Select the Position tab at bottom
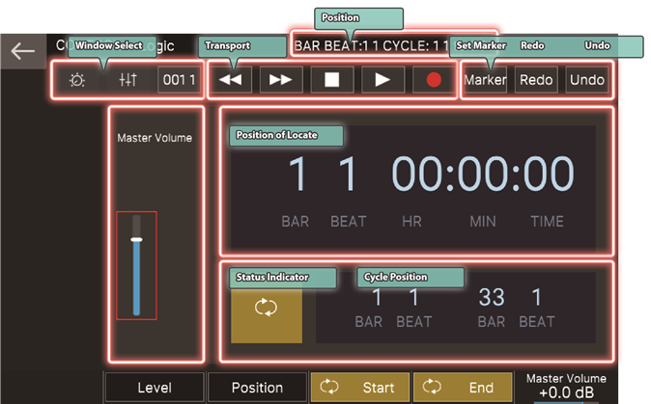The height and width of the screenshot is (404, 651). 257,388
